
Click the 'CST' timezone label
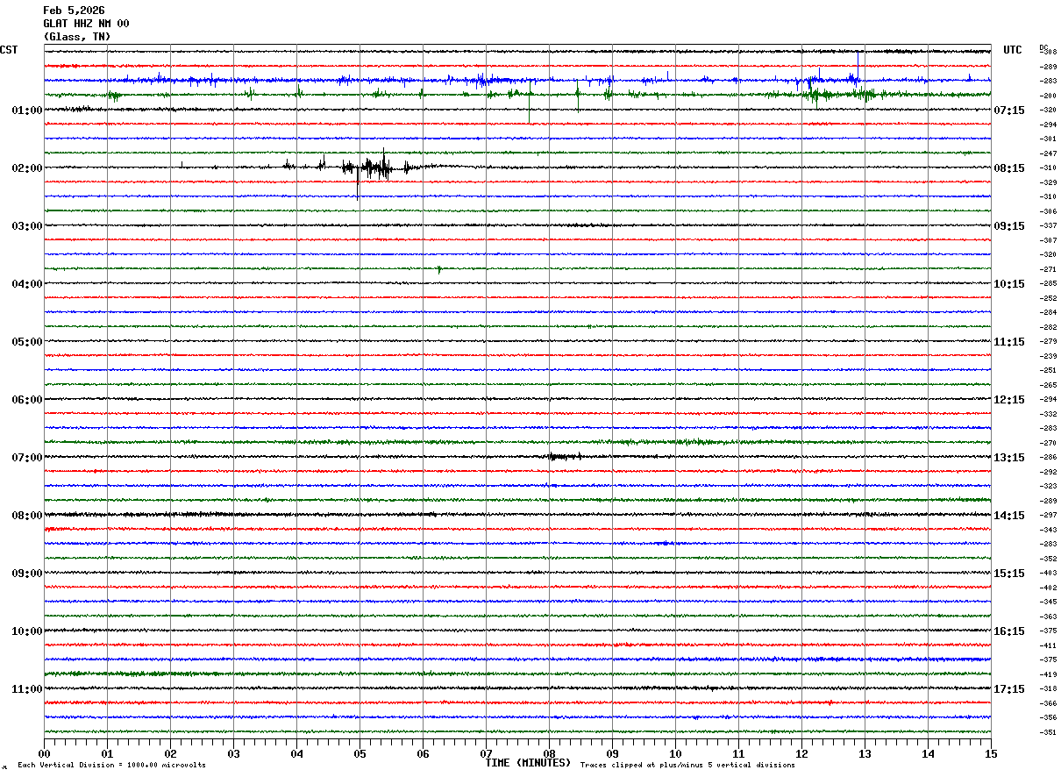pos(9,50)
